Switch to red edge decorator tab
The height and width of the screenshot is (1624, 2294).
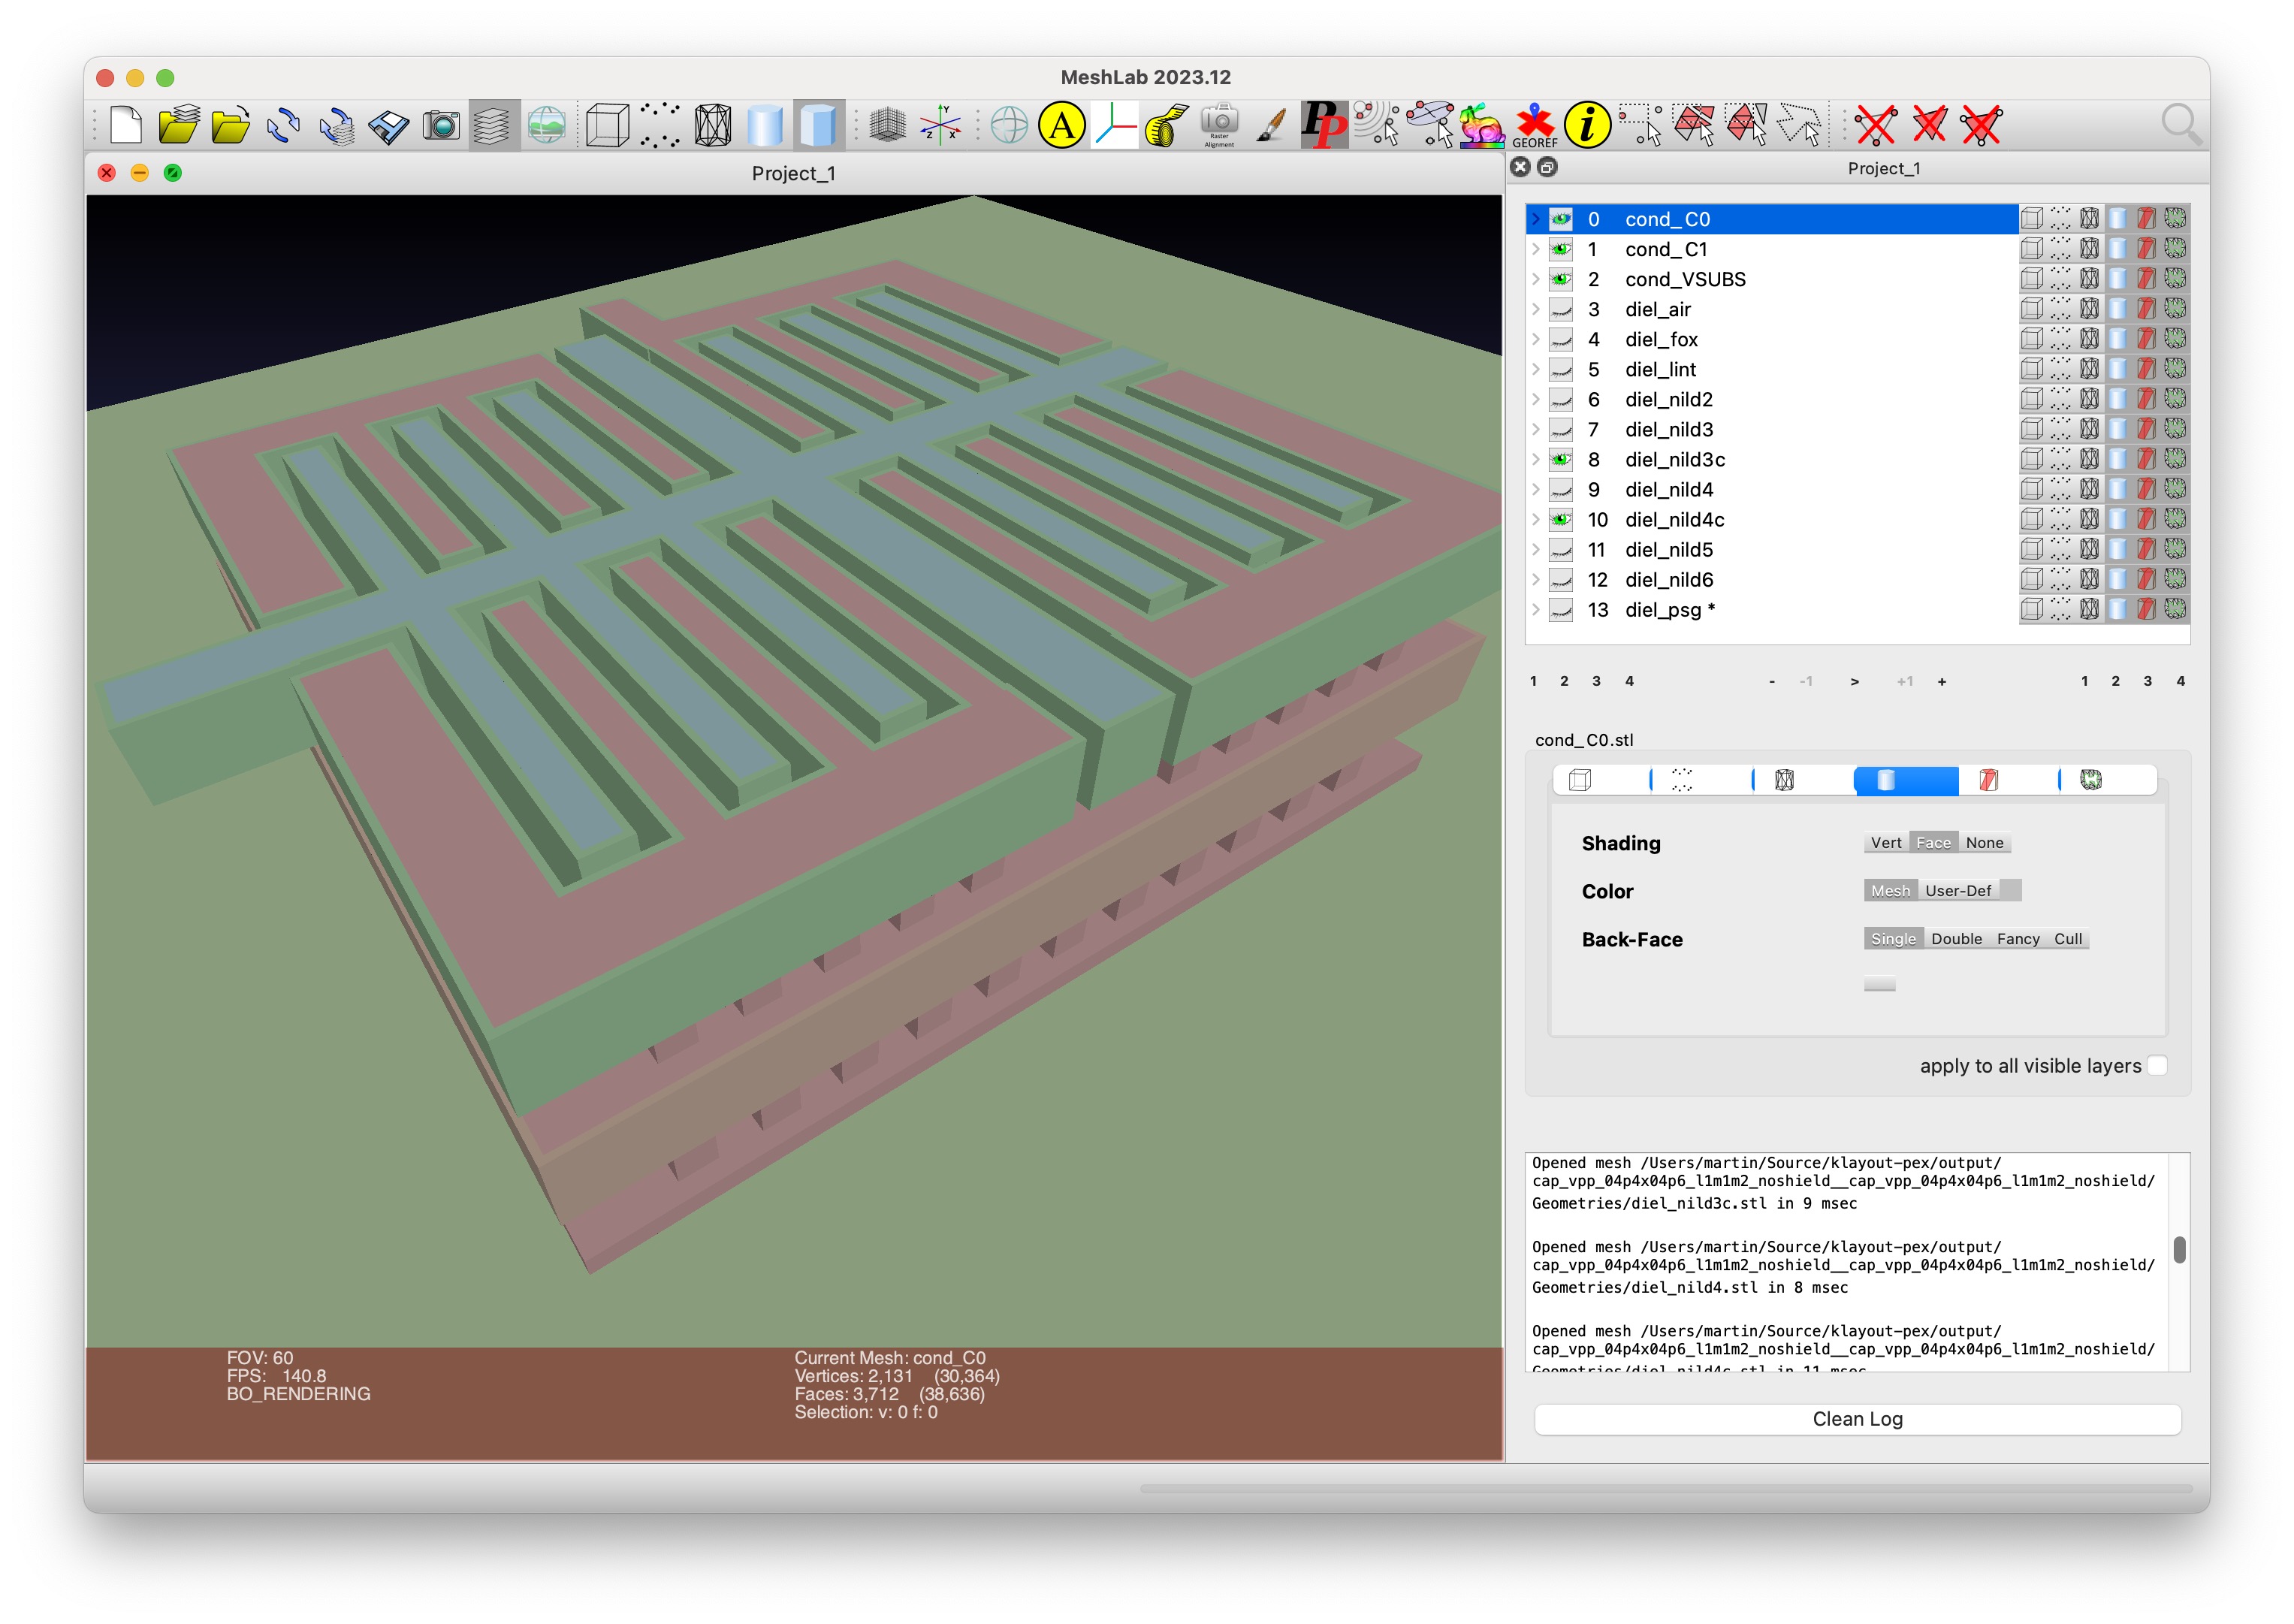pos(2008,780)
